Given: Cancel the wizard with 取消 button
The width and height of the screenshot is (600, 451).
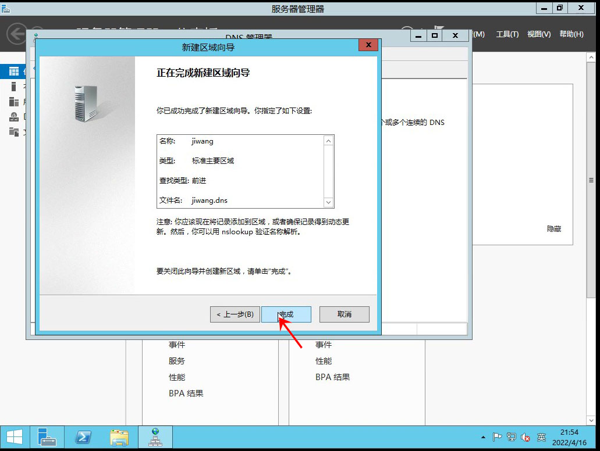Looking at the screenshot, I should [x=345, y=314].
